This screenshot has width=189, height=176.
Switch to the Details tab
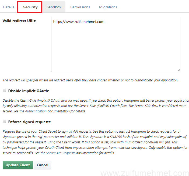tap(8, 7)
